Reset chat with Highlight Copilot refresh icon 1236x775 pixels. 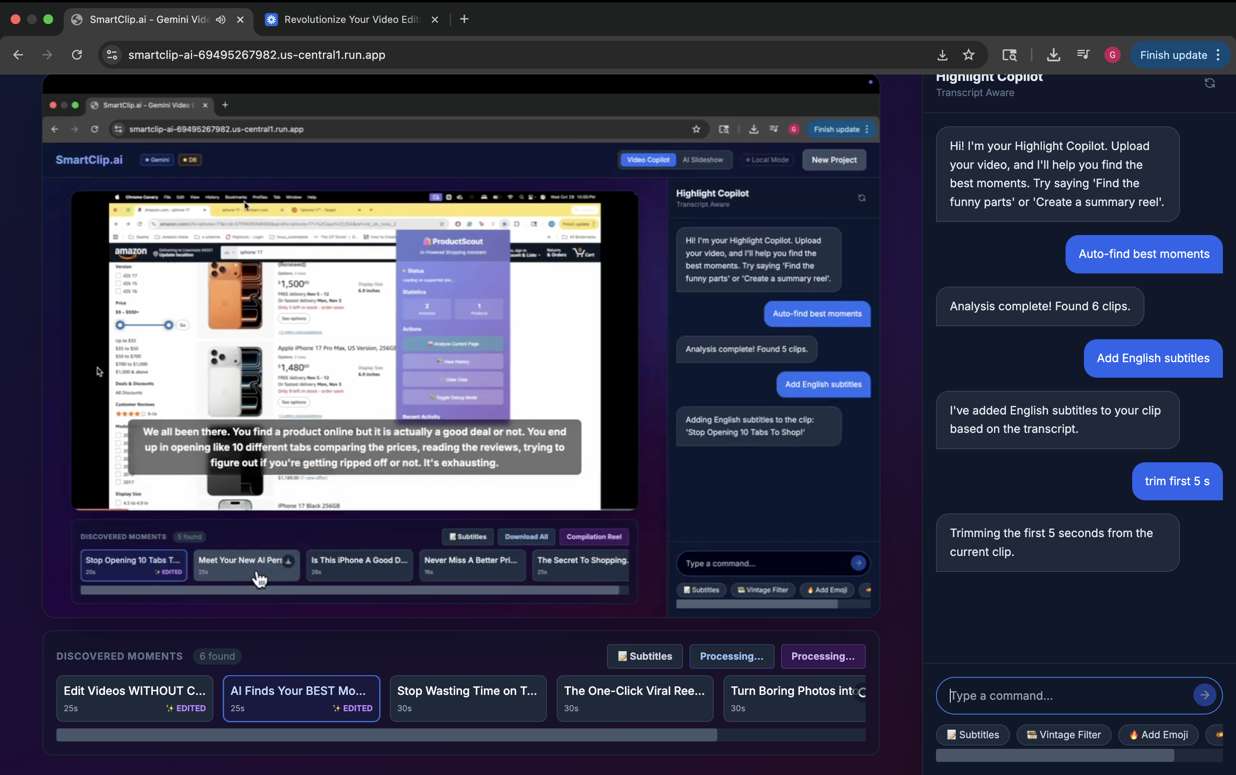(x=1209, y=83)
